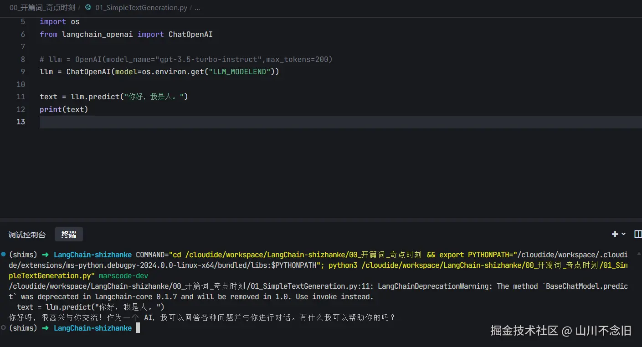Click the terminal prompt cursor
Viewport: 642px width, 347px height.
pos(138,328)
